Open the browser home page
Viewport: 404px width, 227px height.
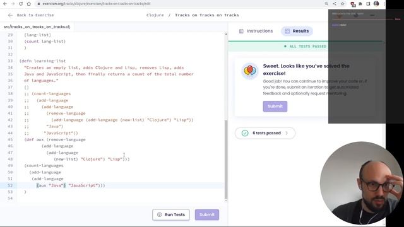[29, 4]
